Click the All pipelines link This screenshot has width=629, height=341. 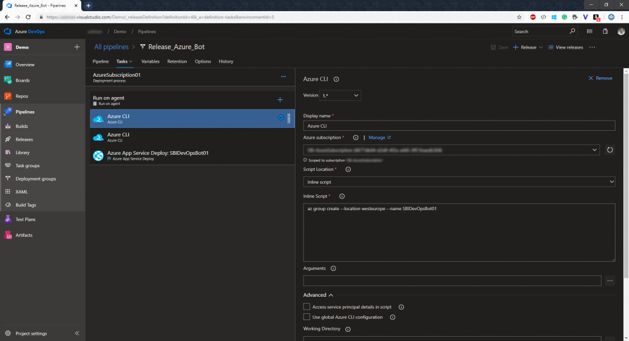point(111,47)
